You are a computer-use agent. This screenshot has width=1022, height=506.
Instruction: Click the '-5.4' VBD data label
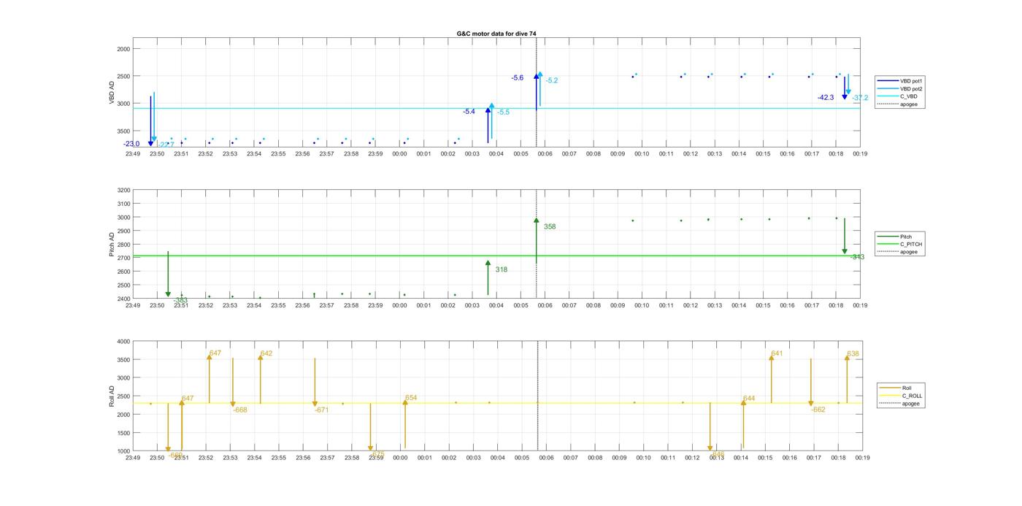(x=469, y=112)
